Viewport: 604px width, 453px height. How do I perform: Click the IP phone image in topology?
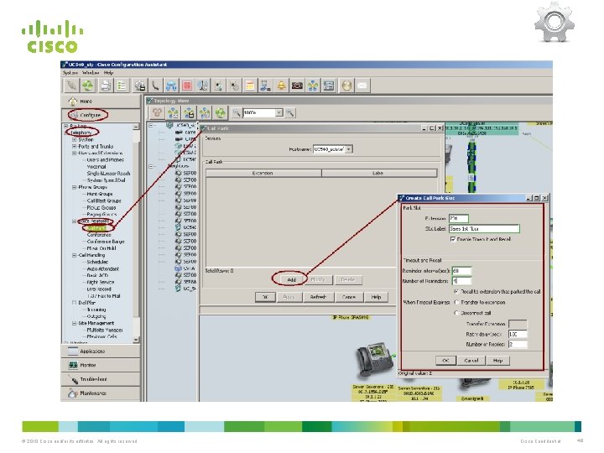375,359
